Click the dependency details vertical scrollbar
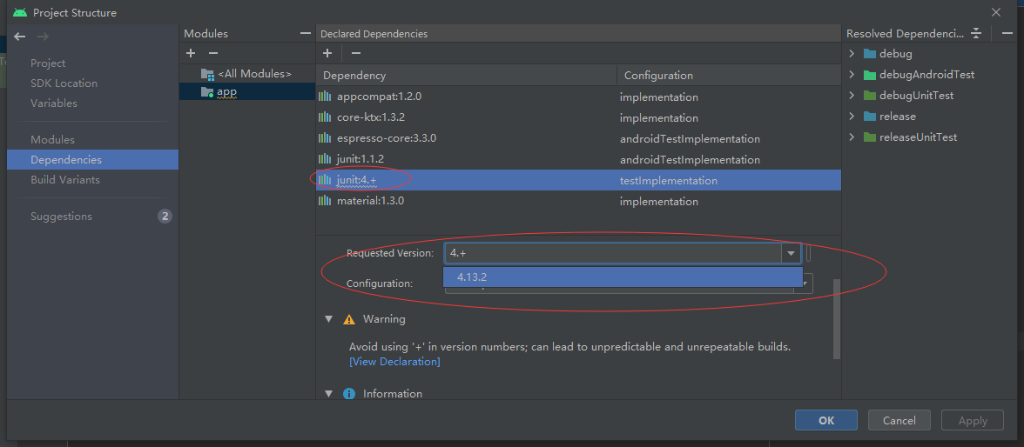 [837, 317]
